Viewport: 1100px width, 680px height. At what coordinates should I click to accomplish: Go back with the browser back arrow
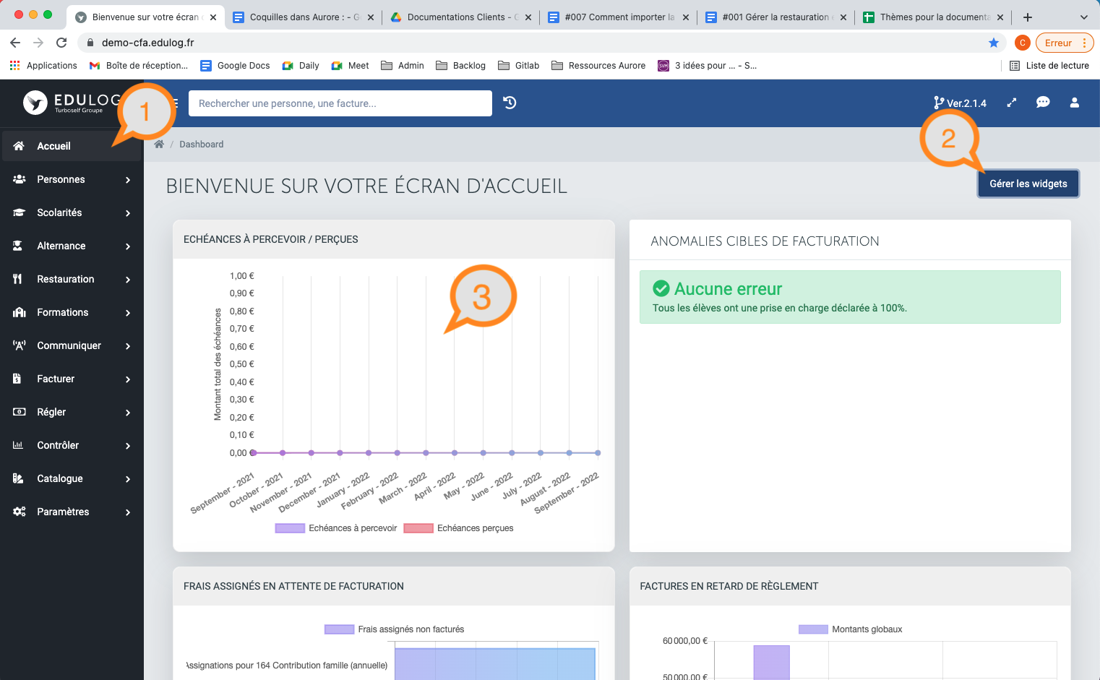(x=15, y=43)
